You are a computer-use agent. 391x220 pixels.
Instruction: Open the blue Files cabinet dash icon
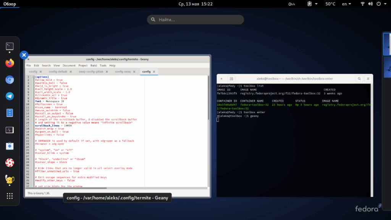point(10,113)
